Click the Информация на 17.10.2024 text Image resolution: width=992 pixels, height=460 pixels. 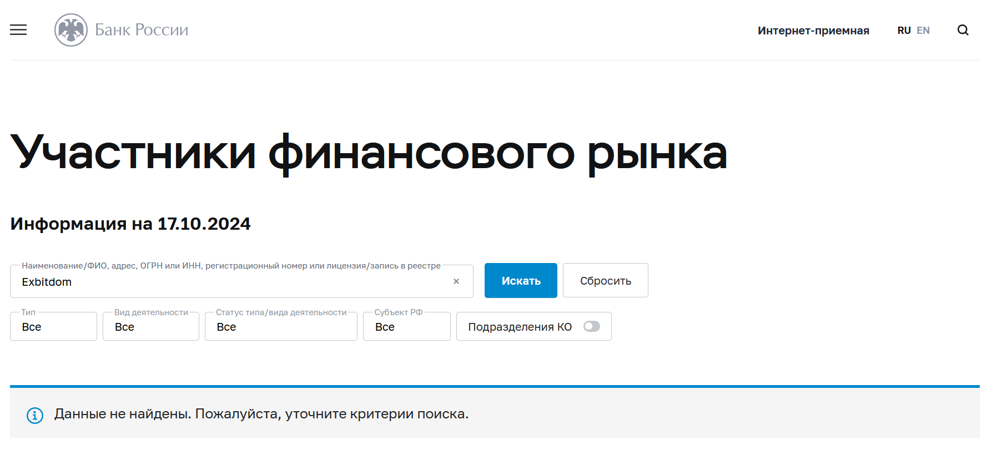coord(130,224)
